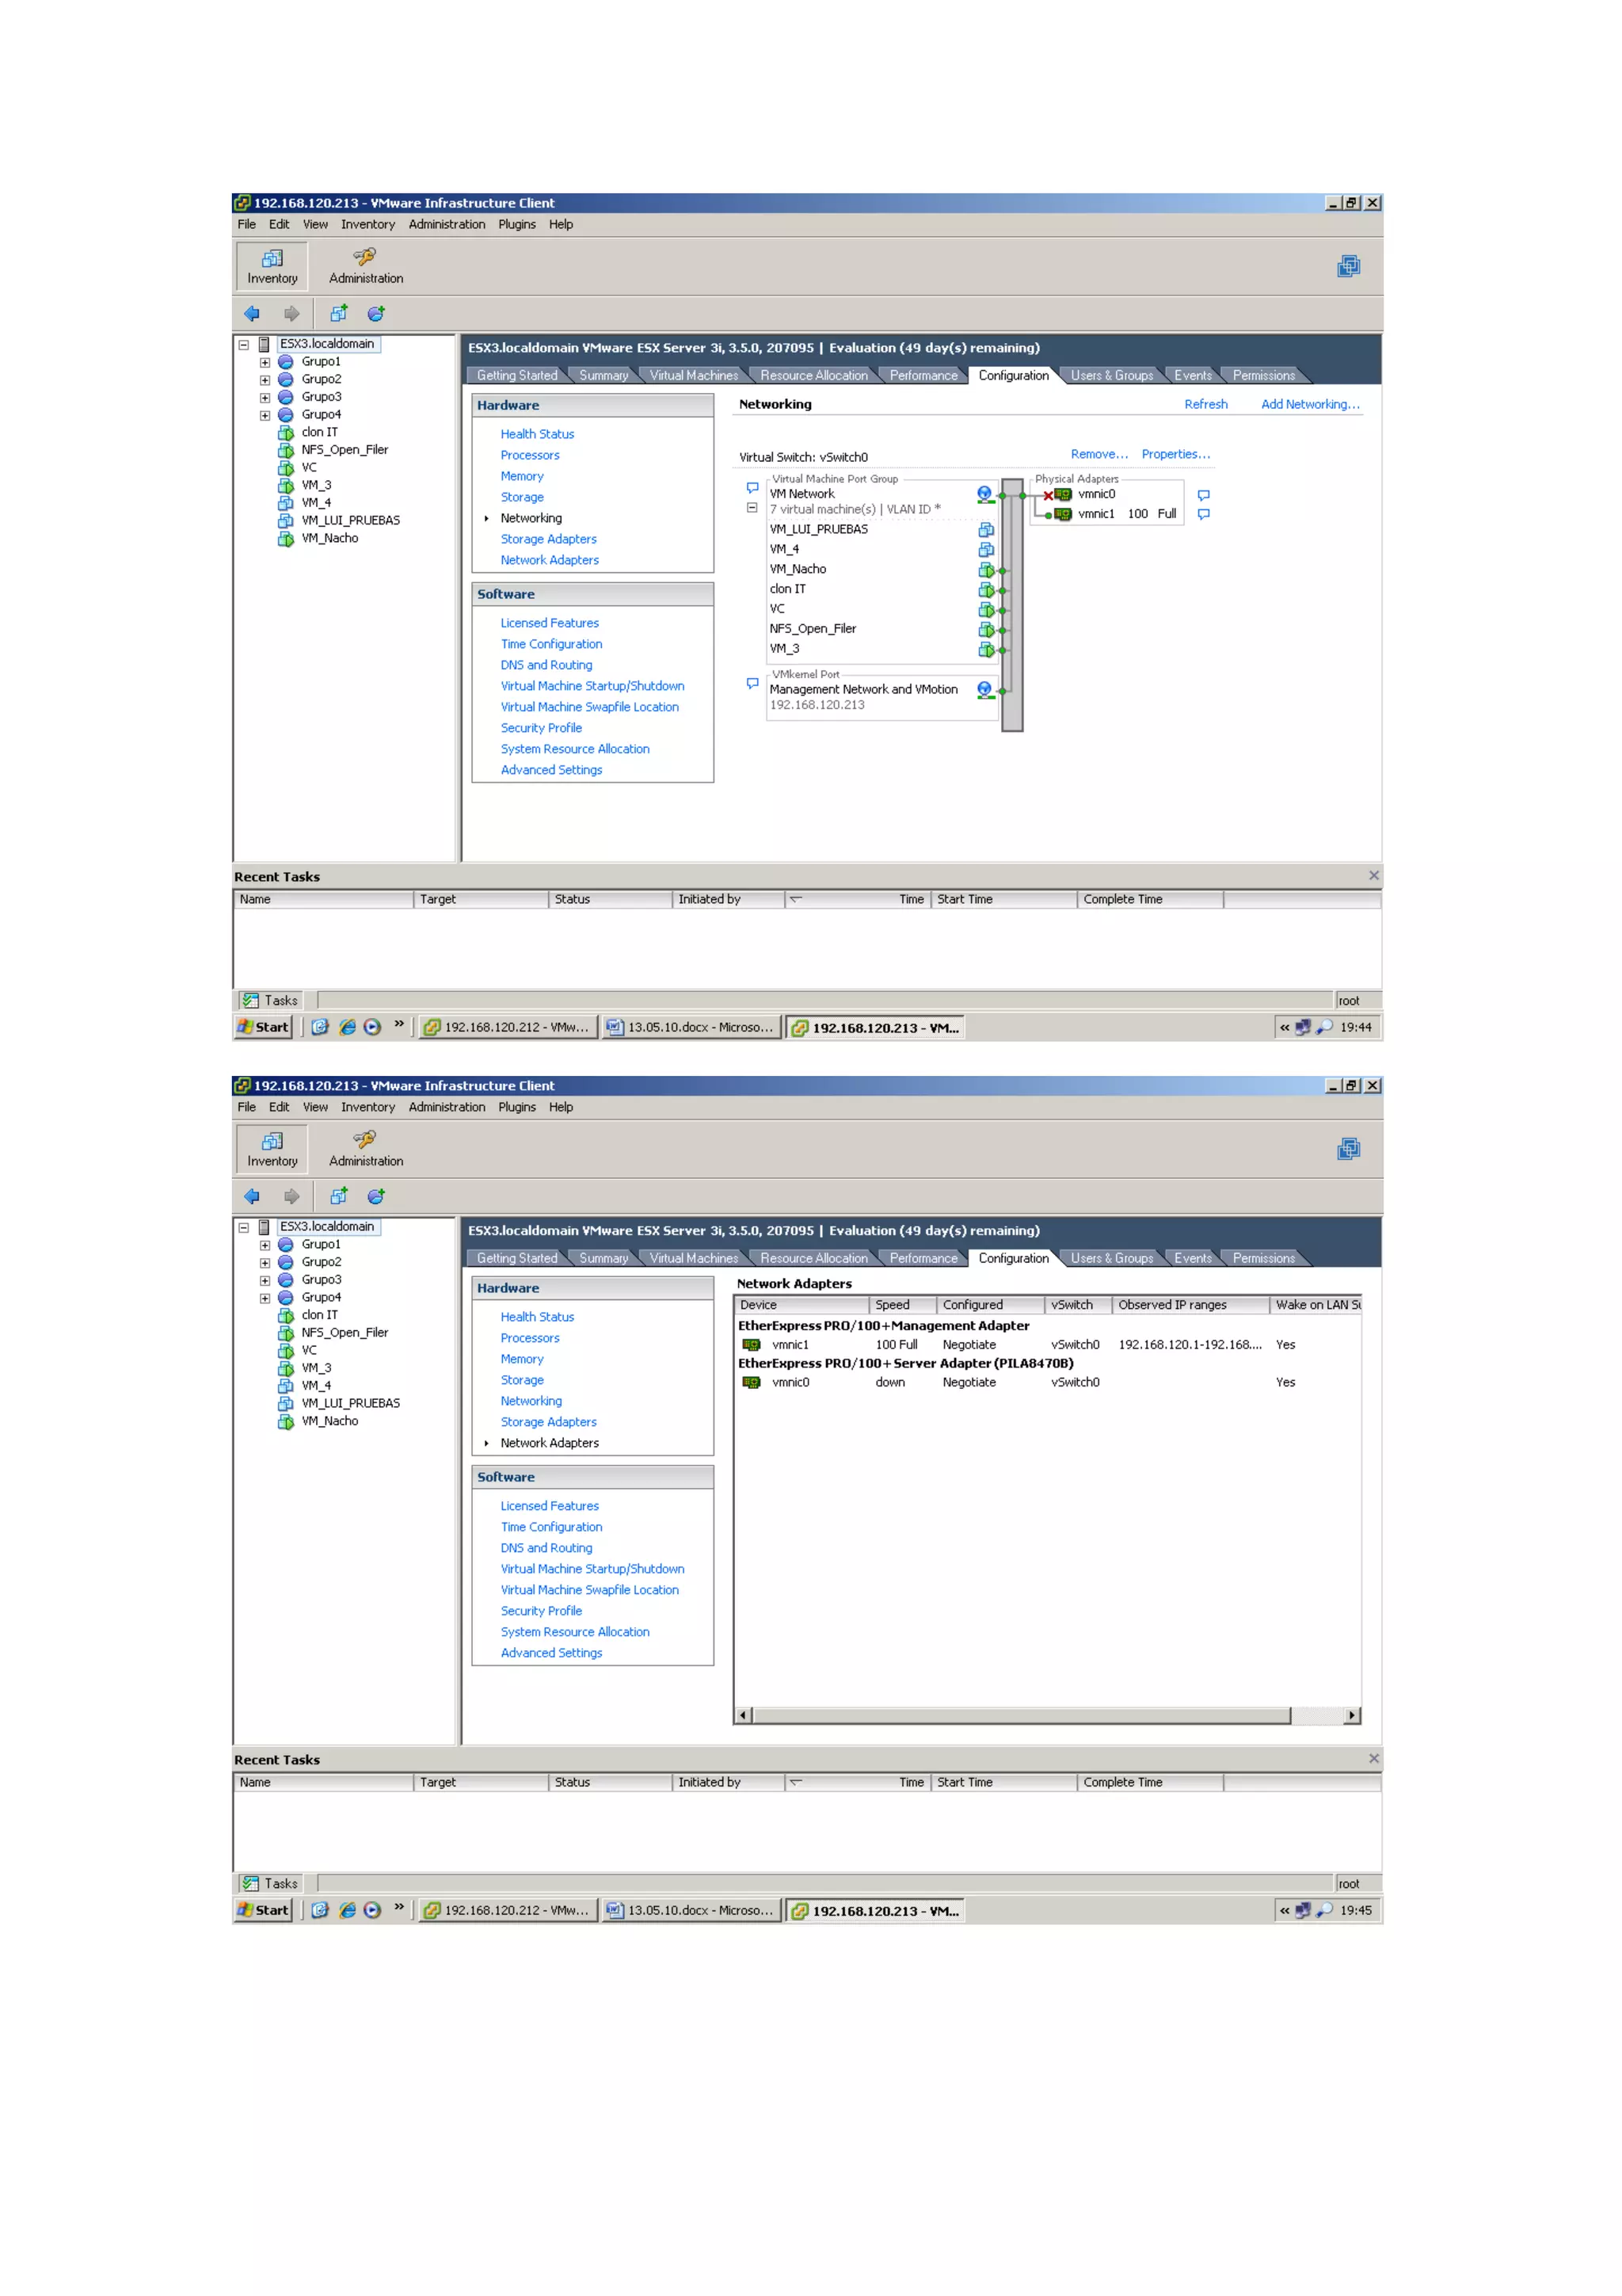Click VM_LUI_PRUEBAS machine icon in vSwitch0 diagram
This screenshot has height=2296, width=1622.
pyautogui.click(x=985, y=530)
